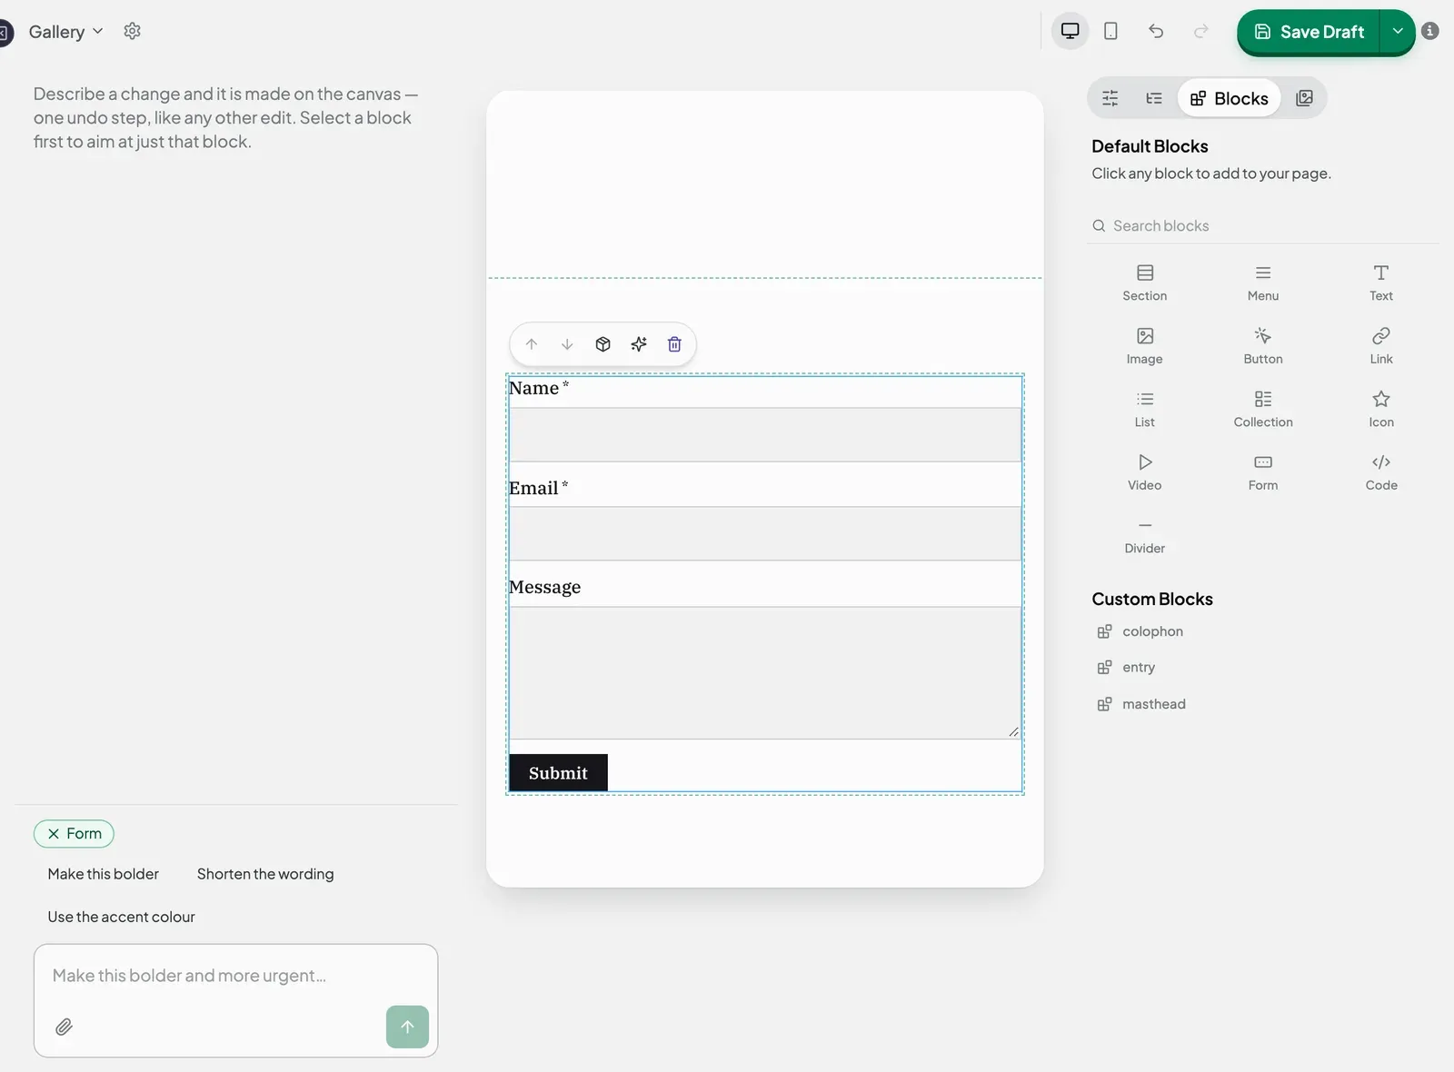Image resolution: width=1454 pixels, height=1072 pixels.
Task: Insert the colophon custom block
Action: click(x=1140, y=631)
